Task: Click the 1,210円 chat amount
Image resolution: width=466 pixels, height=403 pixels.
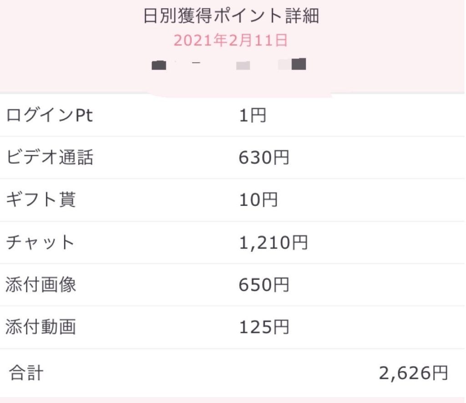Action: pyautogui.click(x=274, y=243)
